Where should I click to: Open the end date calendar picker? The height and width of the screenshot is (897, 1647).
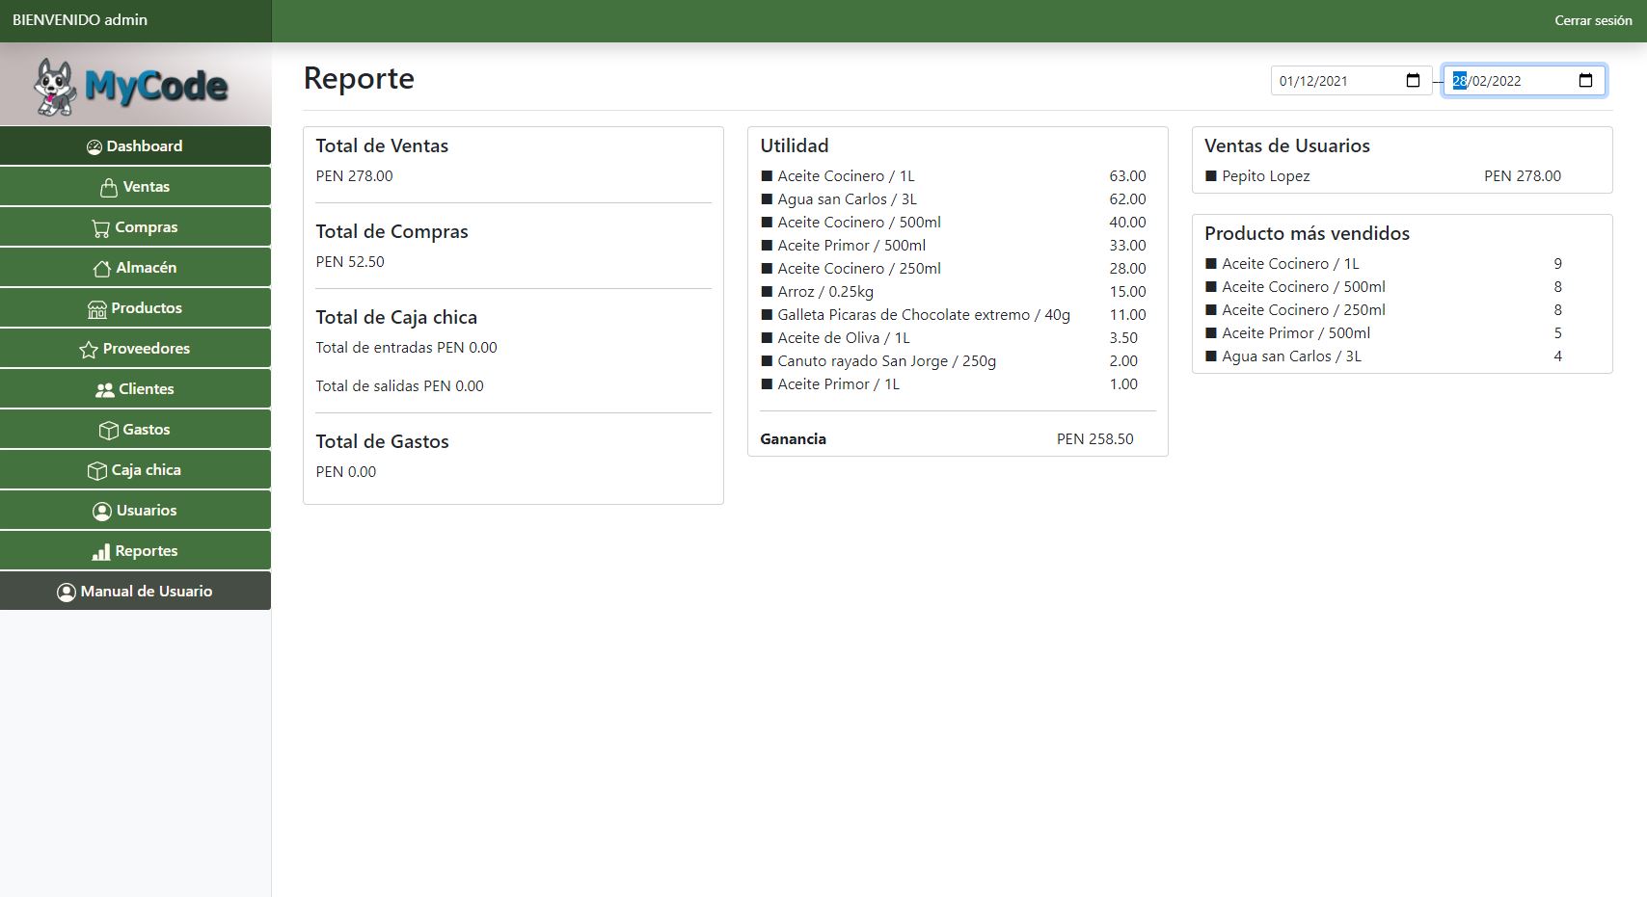(x=1585, y=81)
